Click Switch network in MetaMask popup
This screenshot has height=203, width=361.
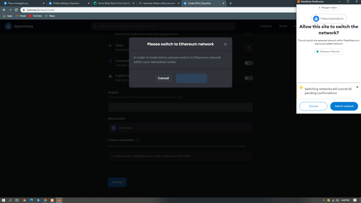344,106
